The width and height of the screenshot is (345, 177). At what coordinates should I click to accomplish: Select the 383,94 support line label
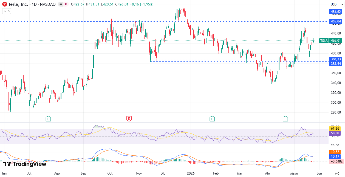[x=336, y=63]
